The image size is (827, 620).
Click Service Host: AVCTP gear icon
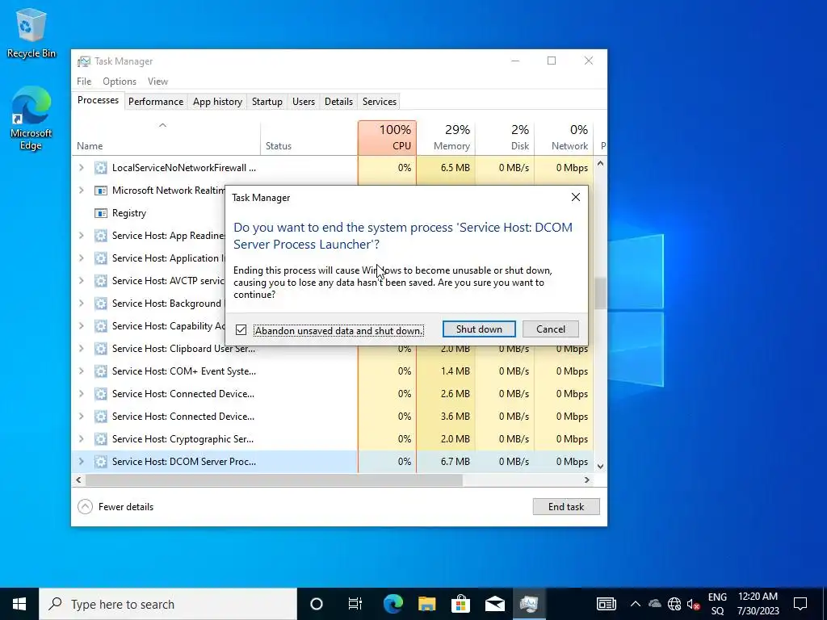[x=100, y=280]
